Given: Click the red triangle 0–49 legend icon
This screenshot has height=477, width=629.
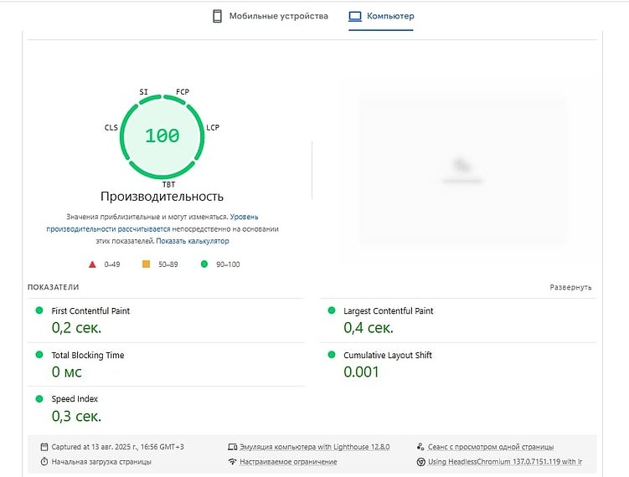Looking at the screenshot, I should (x=93, y=264).
